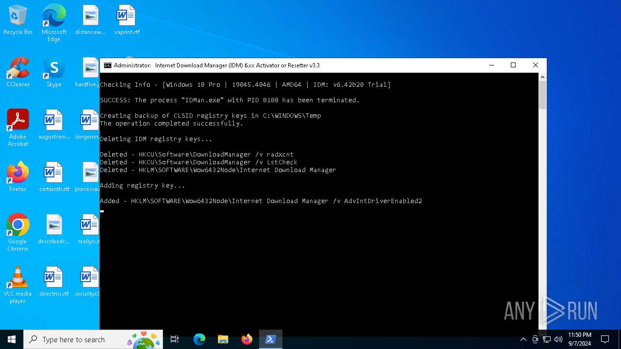Viewport: 621px width, 349px height.
Task: Select the vaprint.rtf document icon
Action: [x=127, y=20]
